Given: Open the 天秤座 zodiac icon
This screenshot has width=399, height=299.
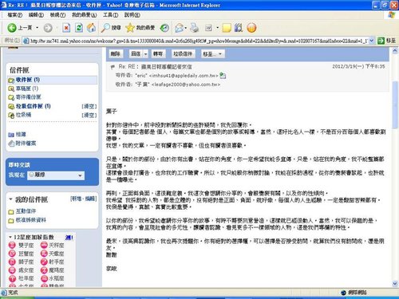Looking at the screenshot, I should (44, 245).
